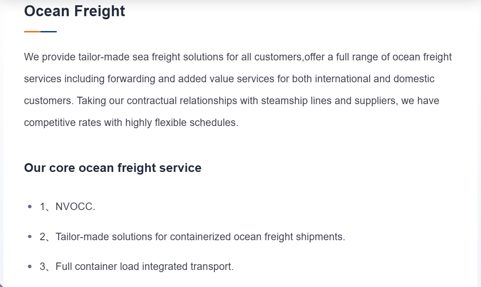Click the bullet dot before NVOCC
The width and height of the screenshot is (481, 287).
pos(30,206)
